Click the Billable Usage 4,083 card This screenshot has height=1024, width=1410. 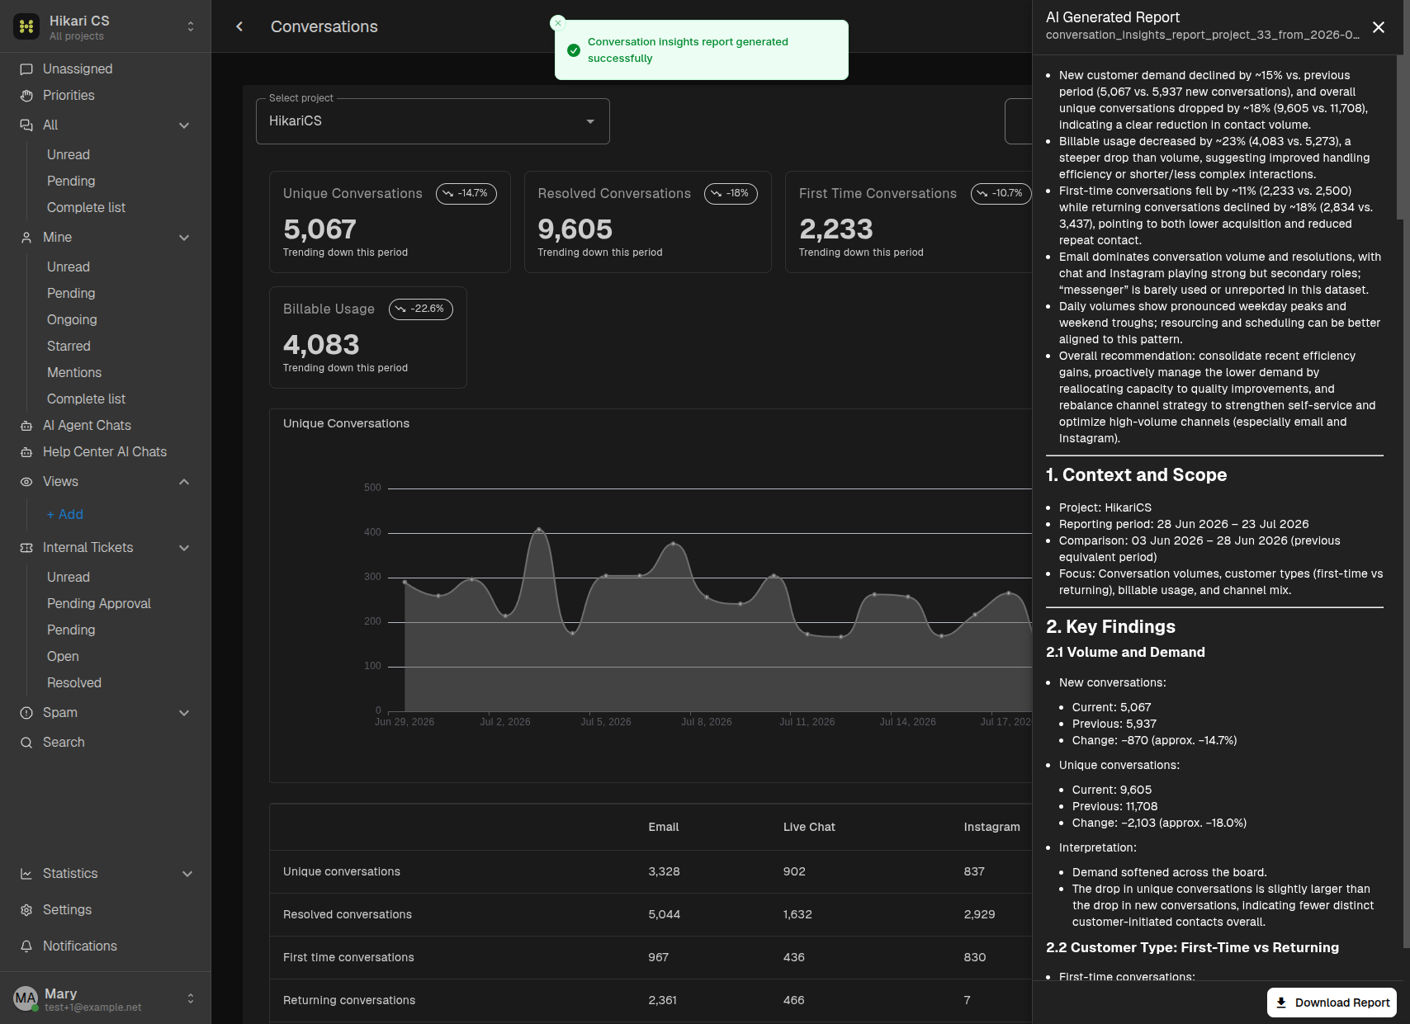(368, 337)
